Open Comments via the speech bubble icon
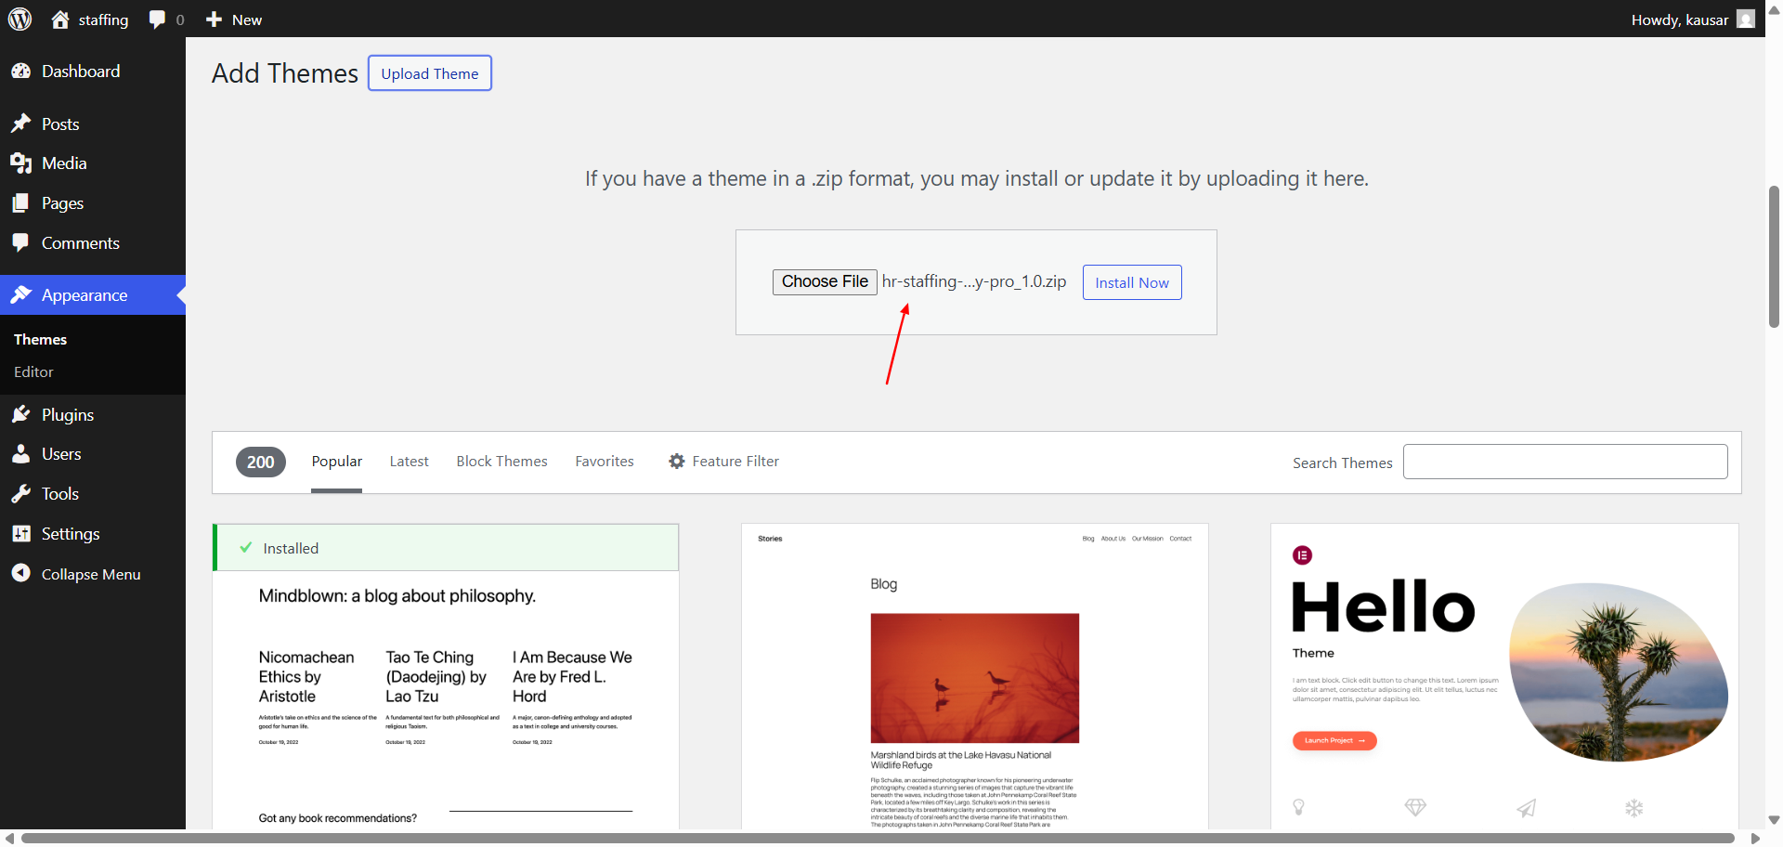1783x847 pixels. (x=21, y=242)
